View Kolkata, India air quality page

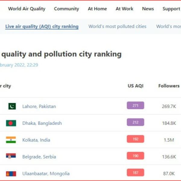point(36,140)
